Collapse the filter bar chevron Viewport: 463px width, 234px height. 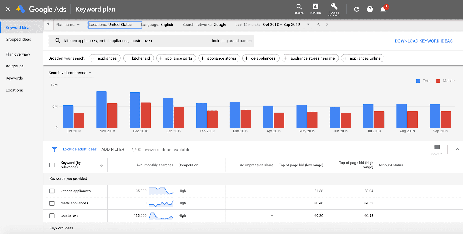click(x=458, y=149)
